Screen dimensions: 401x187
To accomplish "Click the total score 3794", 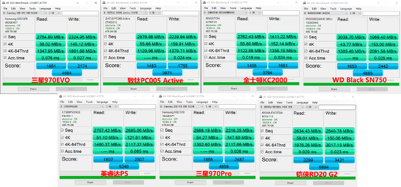I will tap(268, 72).
